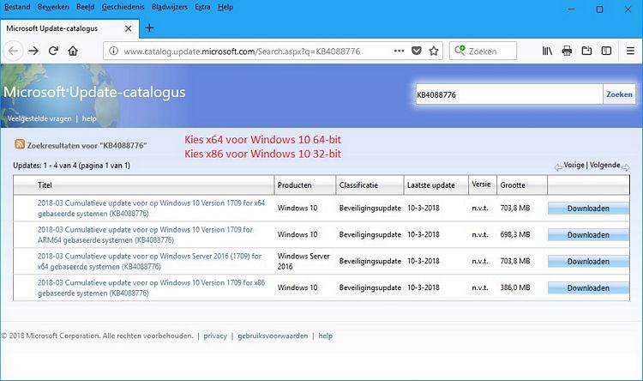Open a new tab with plus button
Viewport: 643px width, 381px height.
point(149,28)
